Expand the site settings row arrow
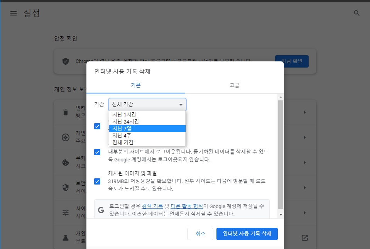 (305, 213)
